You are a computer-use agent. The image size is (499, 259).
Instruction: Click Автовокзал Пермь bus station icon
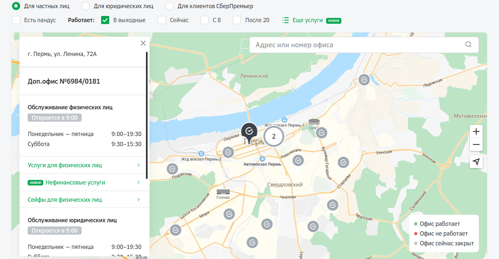point(262,159)
